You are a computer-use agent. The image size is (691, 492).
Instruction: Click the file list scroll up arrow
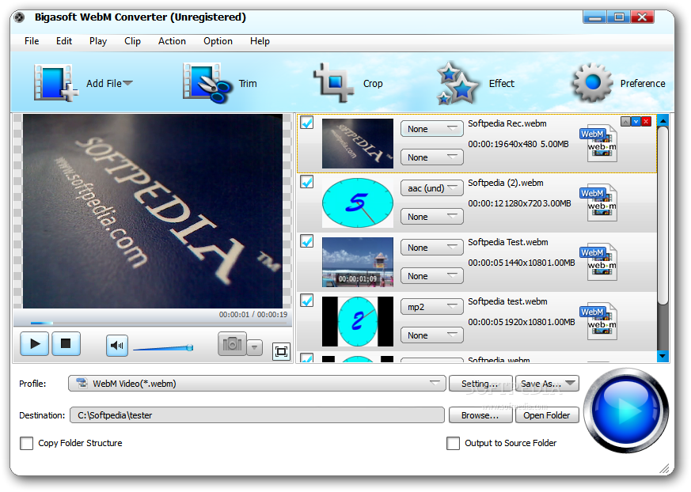point(663,120)
